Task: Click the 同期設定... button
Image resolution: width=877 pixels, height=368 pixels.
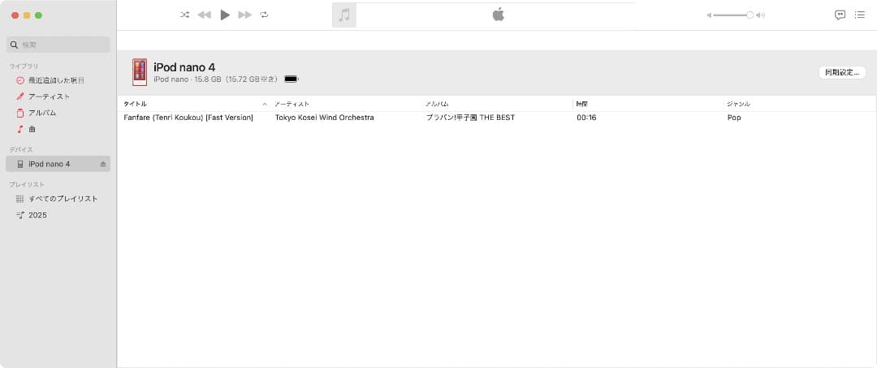Action: pos(842,73)
